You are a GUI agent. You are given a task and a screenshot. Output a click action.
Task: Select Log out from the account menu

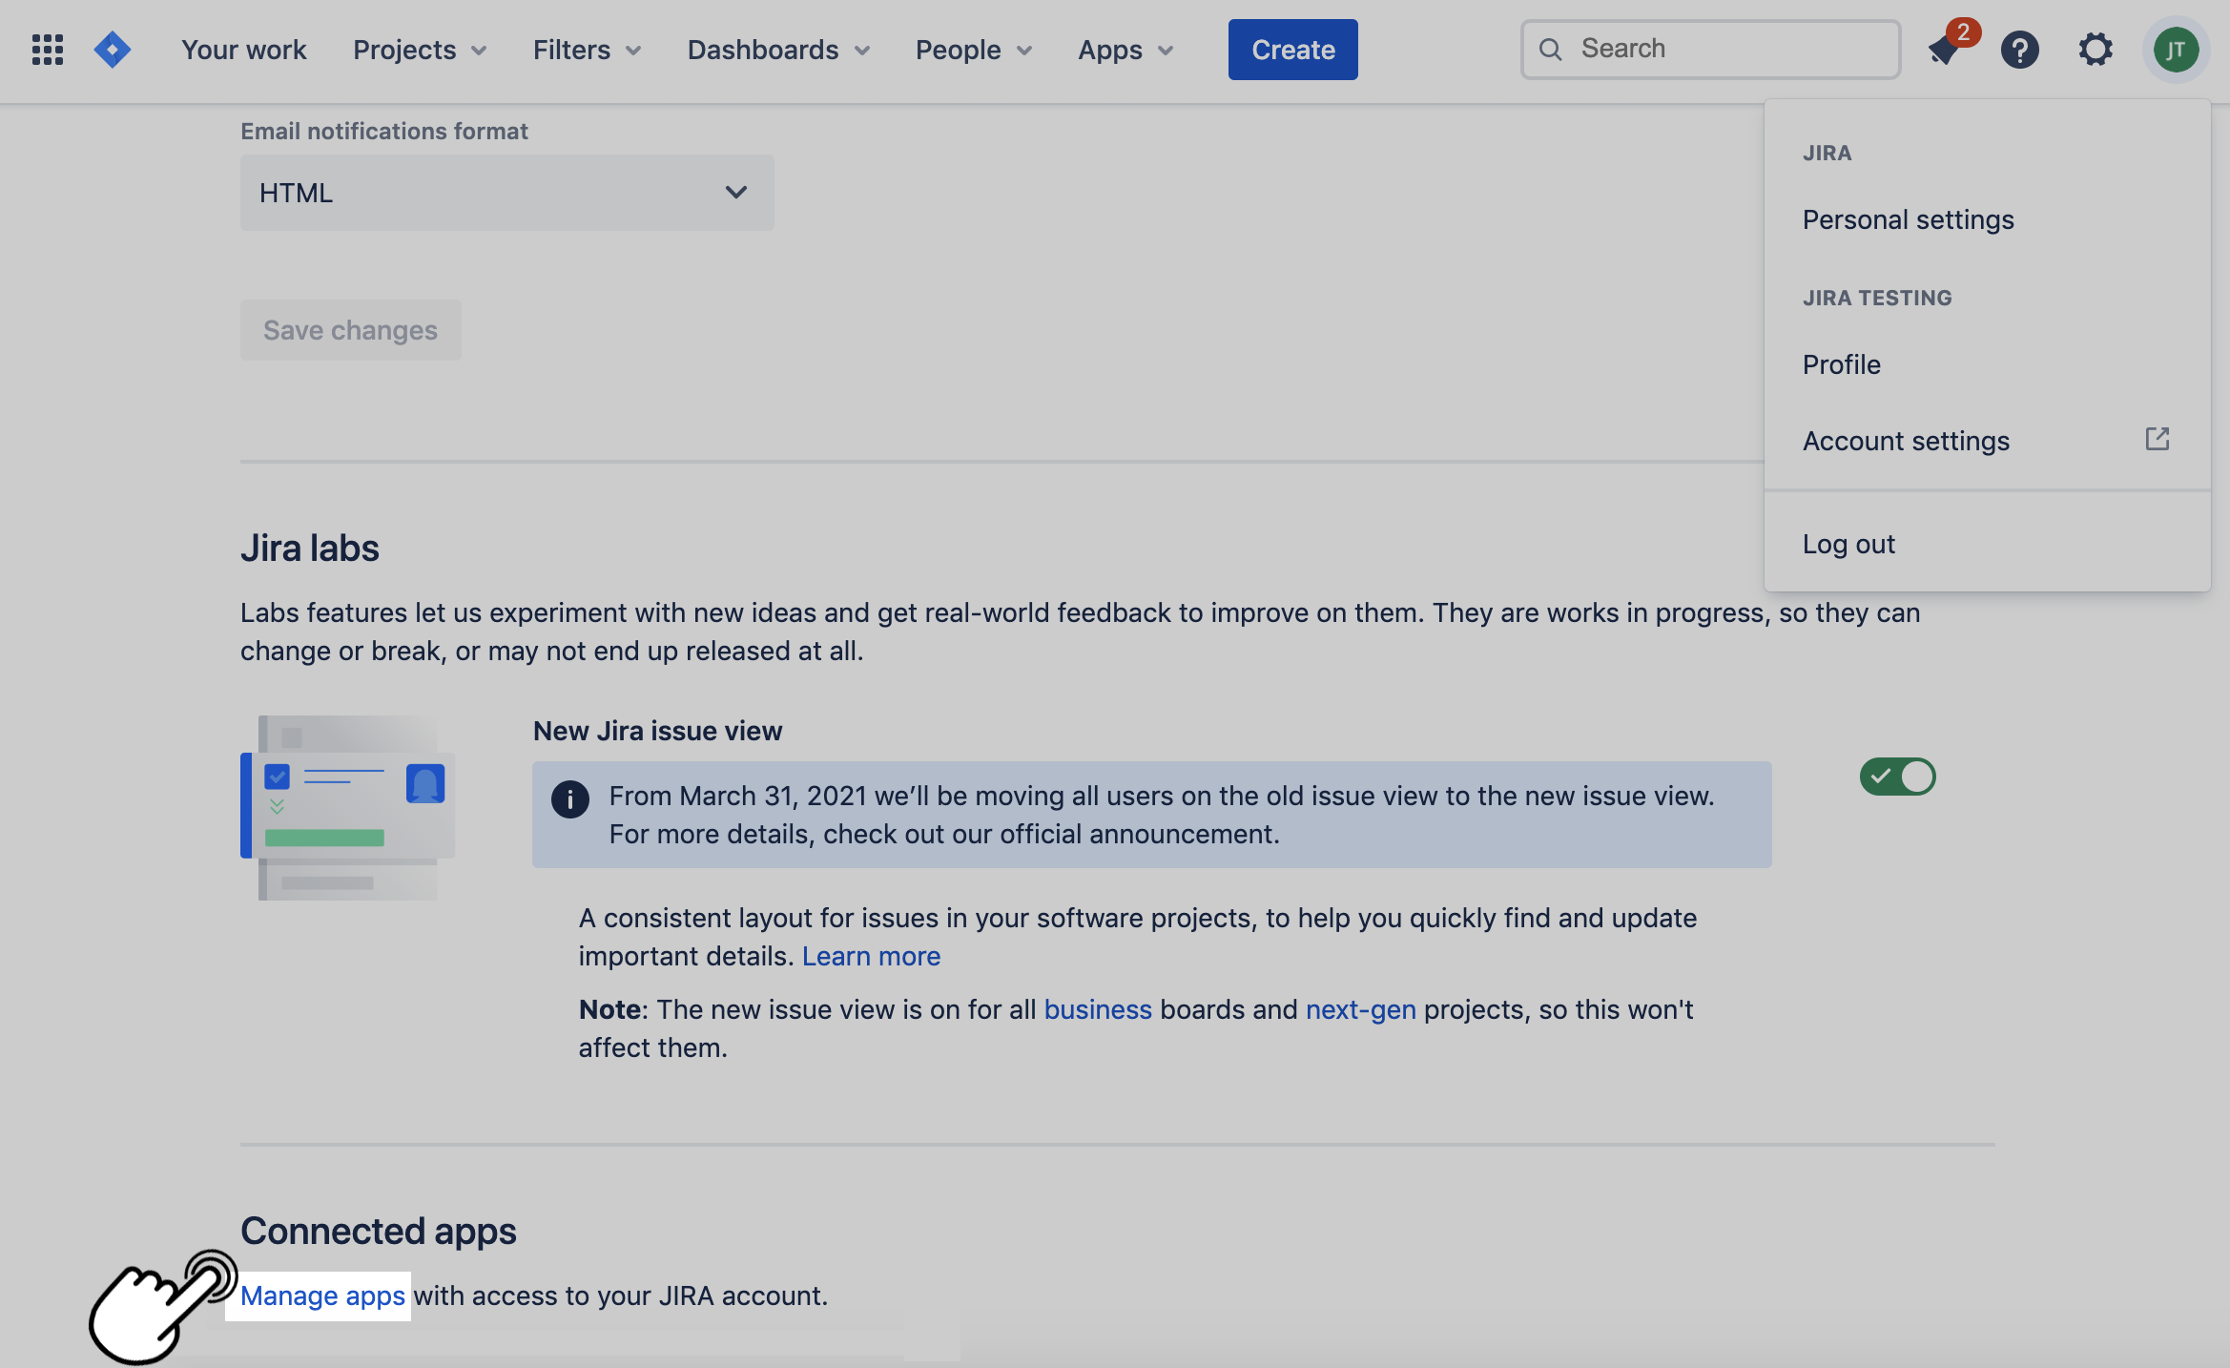click(x=1848, y=544)
